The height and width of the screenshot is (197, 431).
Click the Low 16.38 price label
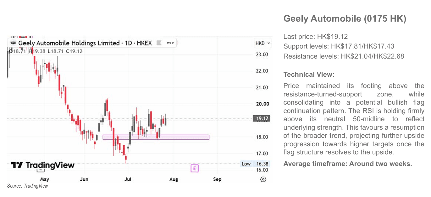tap(255, 164)
